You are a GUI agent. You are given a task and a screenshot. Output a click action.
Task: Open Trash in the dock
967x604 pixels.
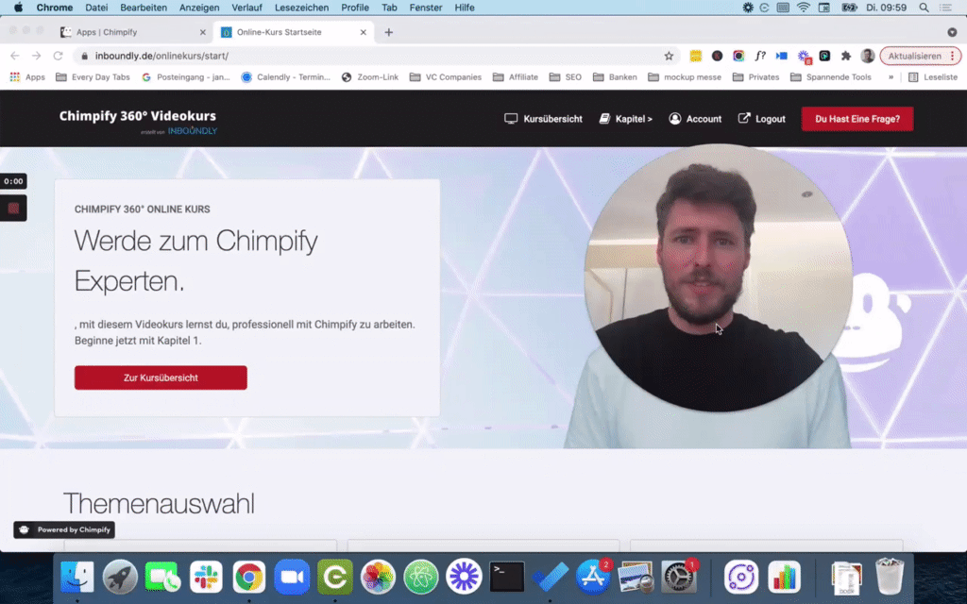tap(889, 576)
